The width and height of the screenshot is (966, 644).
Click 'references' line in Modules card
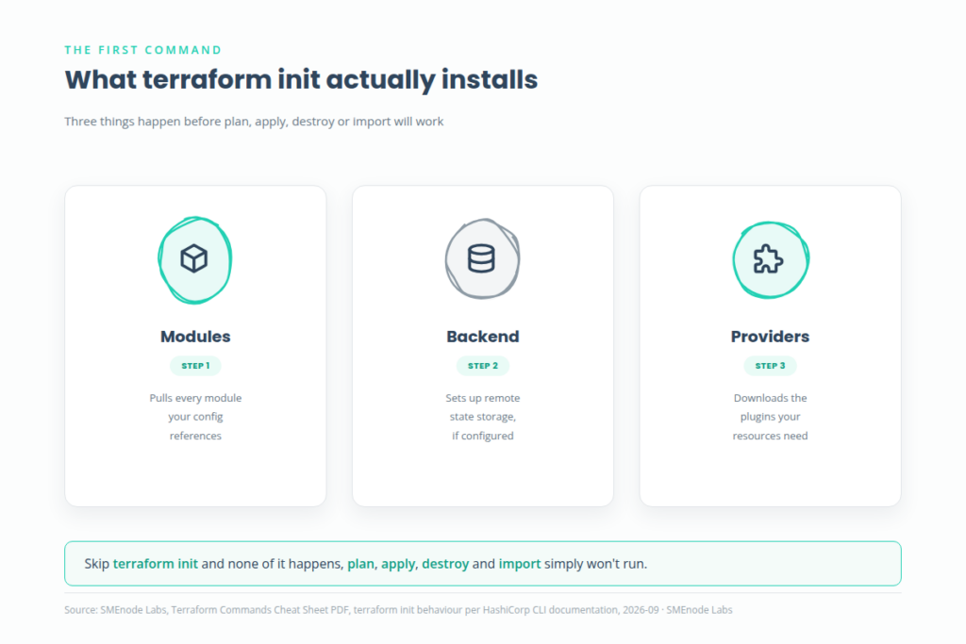click(x=195, y=436)
